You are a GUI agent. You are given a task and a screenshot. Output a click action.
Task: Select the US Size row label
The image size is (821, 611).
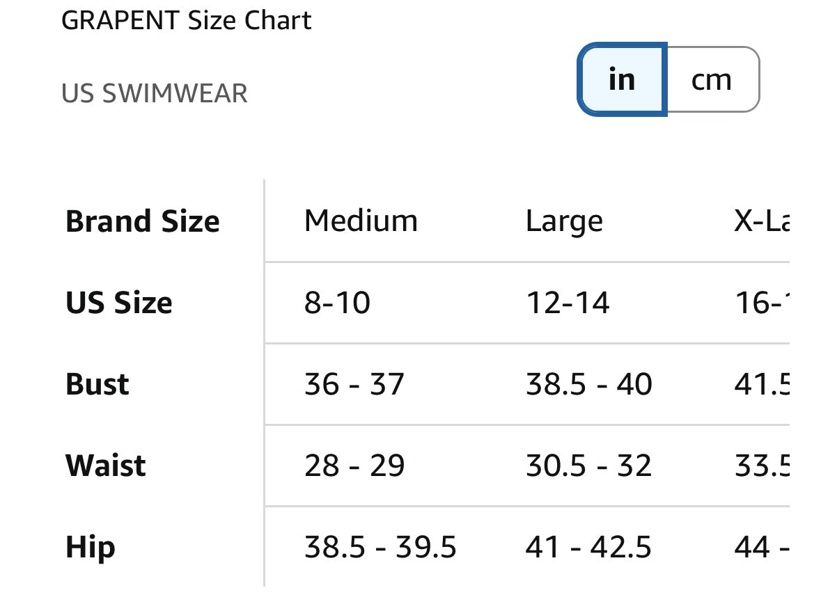coord(118,302)
